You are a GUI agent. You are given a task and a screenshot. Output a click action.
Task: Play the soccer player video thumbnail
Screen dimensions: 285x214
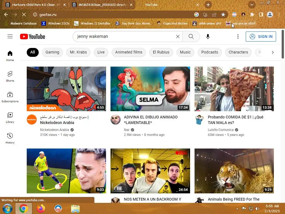click(66, 171)
